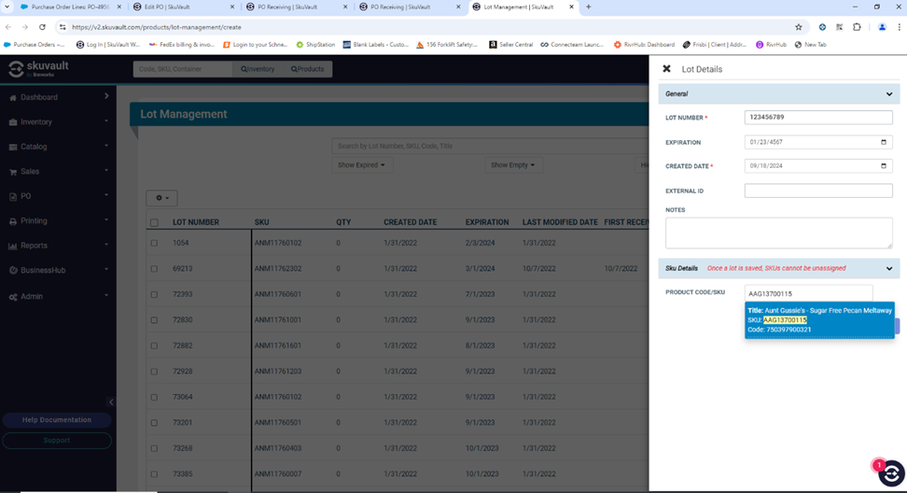Expand the Catalog menu caret
The height and width of the screenshot is (493, 907).
click(x=106, y=147)
